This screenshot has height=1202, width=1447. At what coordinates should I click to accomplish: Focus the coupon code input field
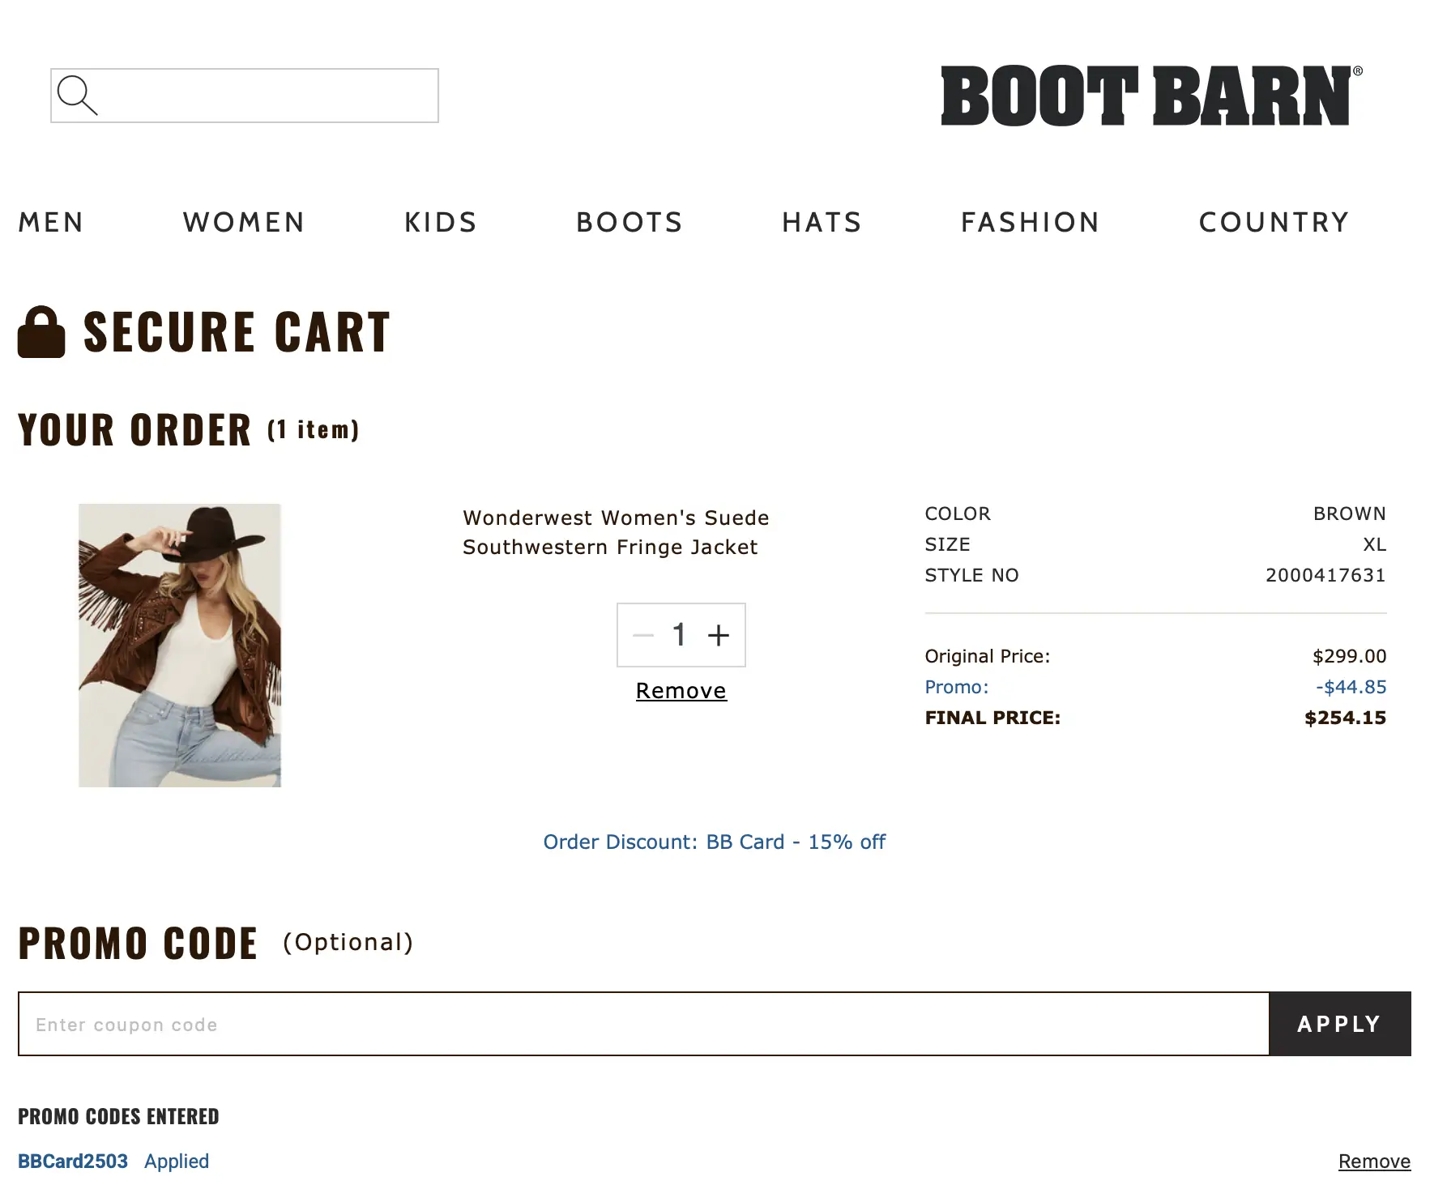coord(643,1024)
